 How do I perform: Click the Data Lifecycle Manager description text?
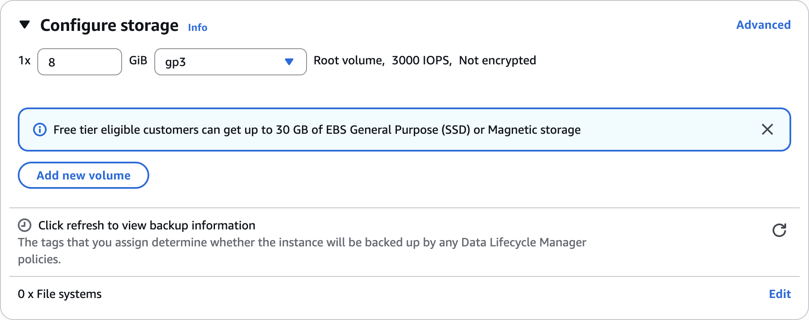point(302,243)
